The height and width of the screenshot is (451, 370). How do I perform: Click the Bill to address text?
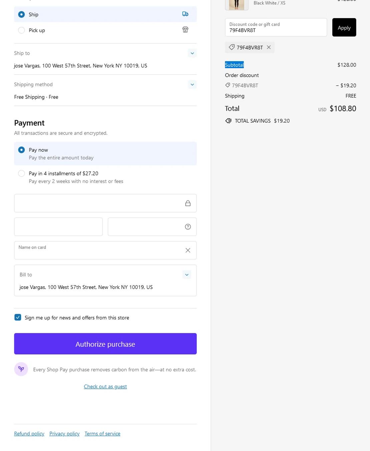(86, 287)
